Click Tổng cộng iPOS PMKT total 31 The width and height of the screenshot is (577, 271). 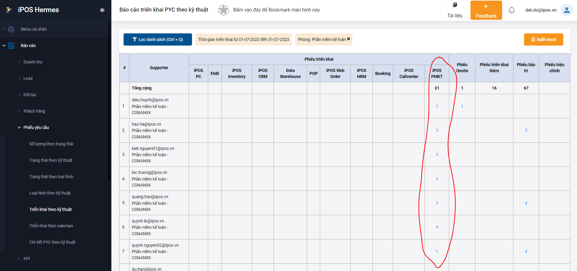click(x=437, y=88)
